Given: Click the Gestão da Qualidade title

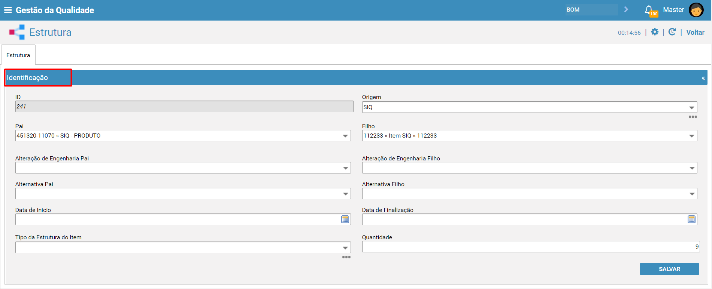Looking at the screenshot, I should pyautogui.click(x=55, y=10).
